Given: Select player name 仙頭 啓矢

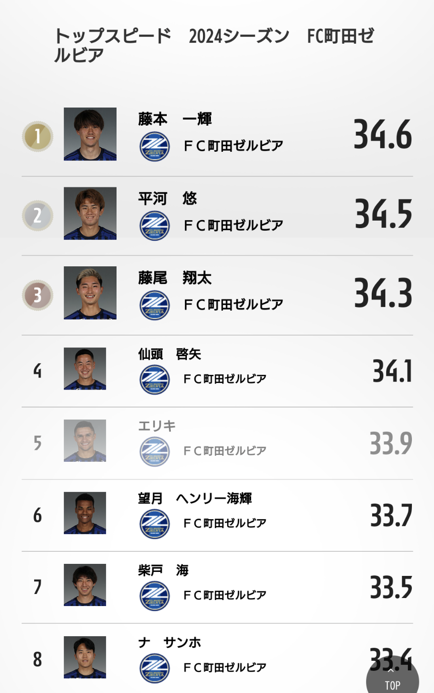Looking at the screenshot, I should [x=169, y=354].
